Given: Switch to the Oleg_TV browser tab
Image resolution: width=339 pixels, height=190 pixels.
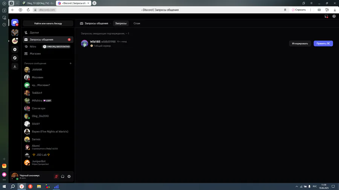Looking at the screenshot, I should [x=38, y=3].
